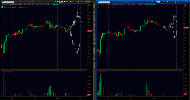Expand the /GC symbol dropdown arrow

pyautogui.click(x=15, y=2)
